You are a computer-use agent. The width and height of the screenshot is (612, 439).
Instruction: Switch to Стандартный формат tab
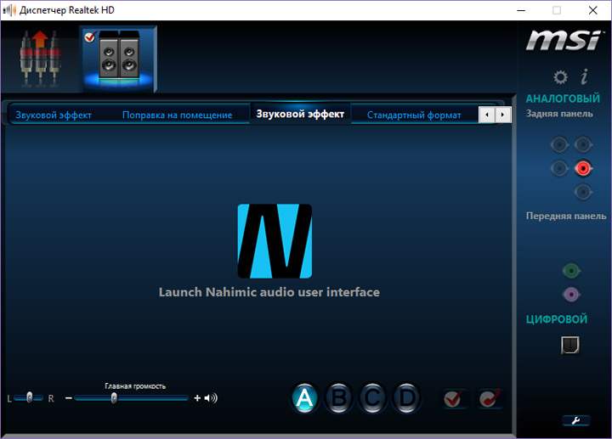(414, 115)
